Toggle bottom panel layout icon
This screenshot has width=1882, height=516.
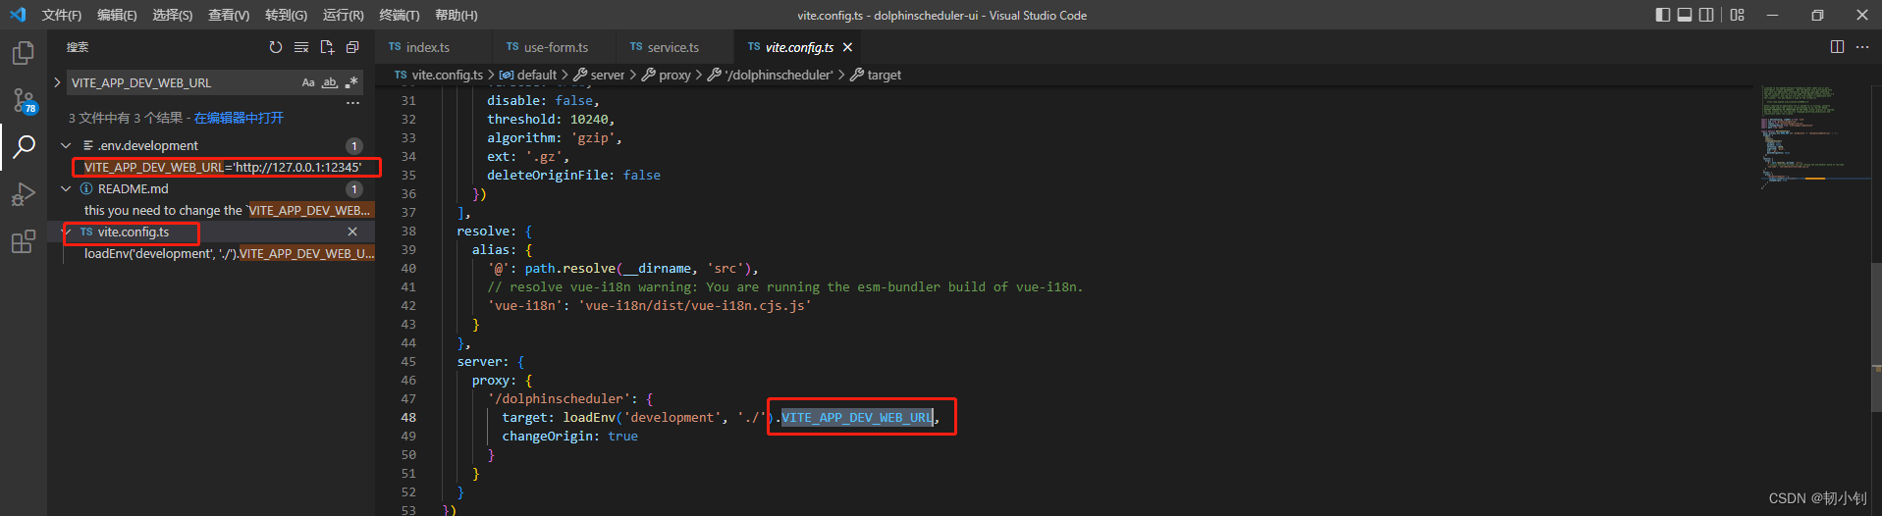(1685, 15)
